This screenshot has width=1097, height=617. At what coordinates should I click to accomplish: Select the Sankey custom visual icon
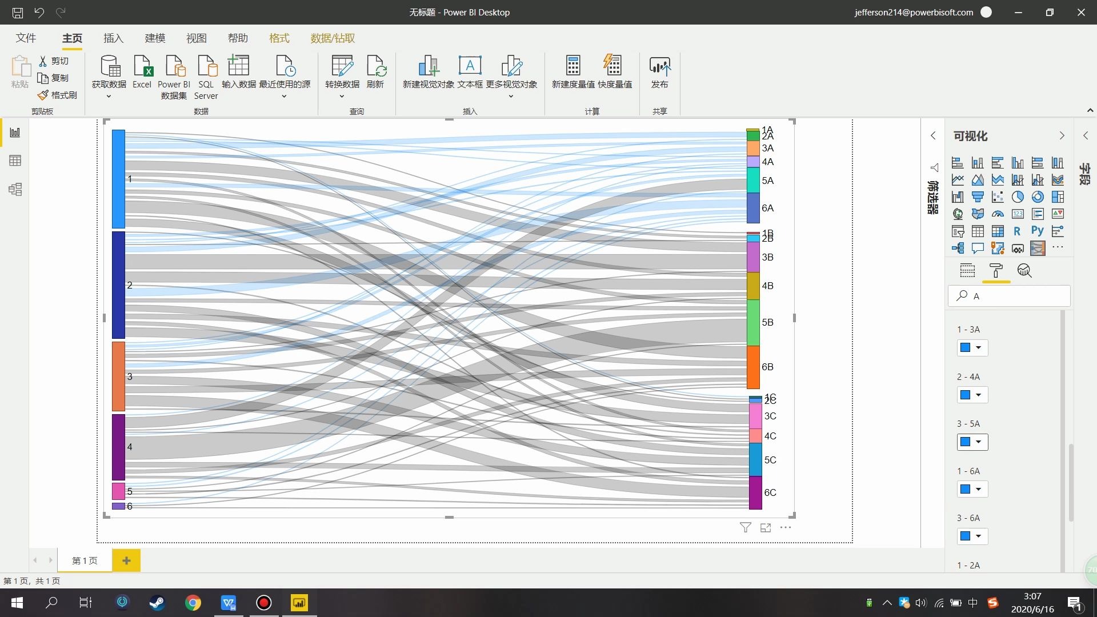pyautogui.click(x=1038, y=248)
